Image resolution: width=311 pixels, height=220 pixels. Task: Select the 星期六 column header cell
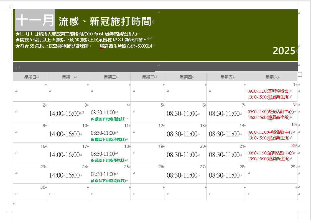pos(272,77)
